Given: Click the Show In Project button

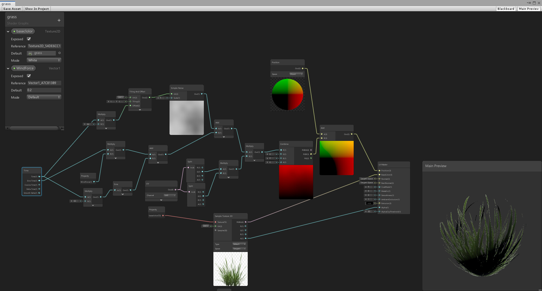Looking at the screenshot, I should click(37, 9).
